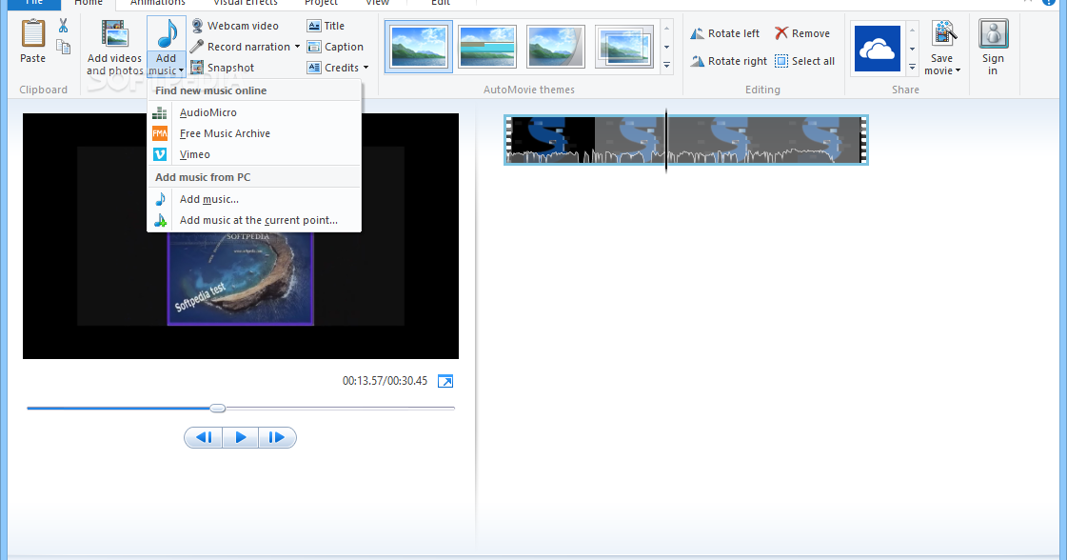1067x560 pixels.
Task: Switch to the Home ribbon tab
Action: pos(89,3)
